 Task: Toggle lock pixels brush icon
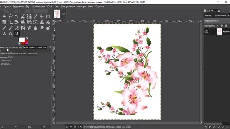tap(217, 25)
